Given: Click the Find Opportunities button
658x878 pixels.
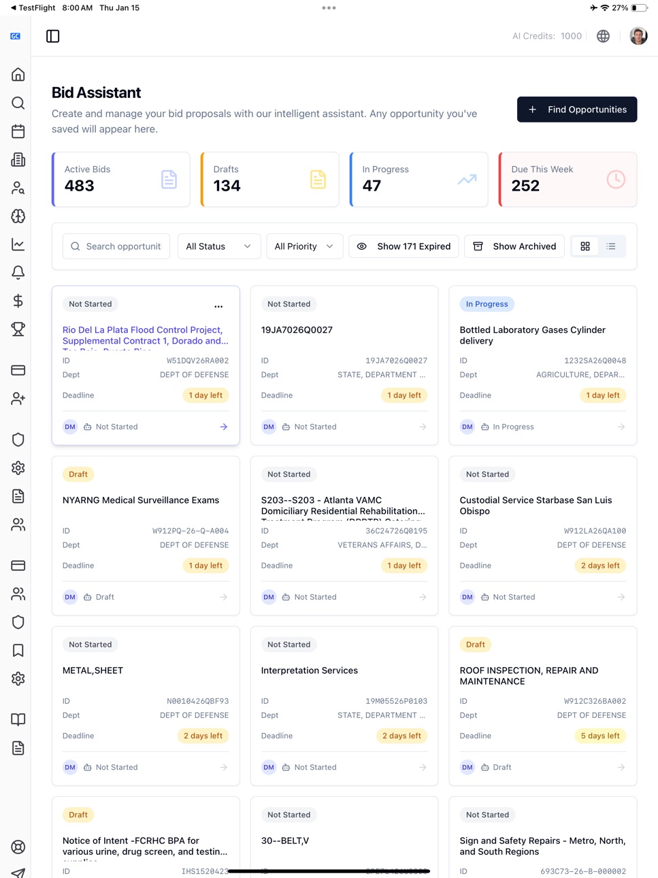Looking at the screenshot, I should click(x=577, y=110).
